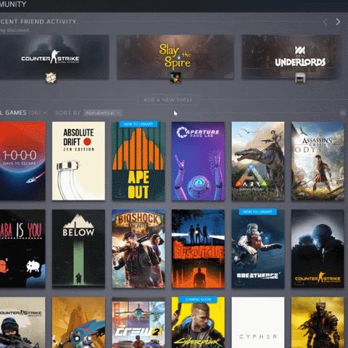Open BioShock Infinite game cover

point(138,249)
